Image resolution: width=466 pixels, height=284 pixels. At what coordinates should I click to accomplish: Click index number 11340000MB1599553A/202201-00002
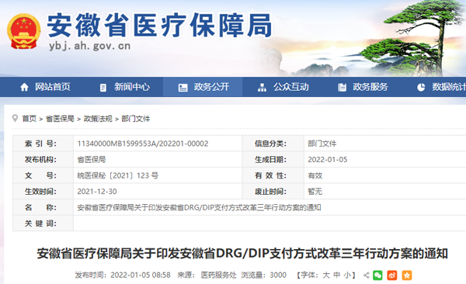143,144
